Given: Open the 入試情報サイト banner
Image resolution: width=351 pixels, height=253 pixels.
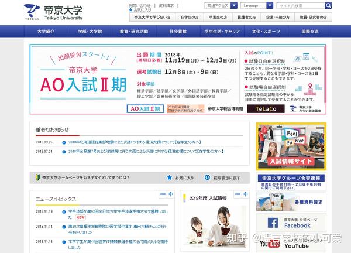Looking at the screenshot, I should [291, 146].
